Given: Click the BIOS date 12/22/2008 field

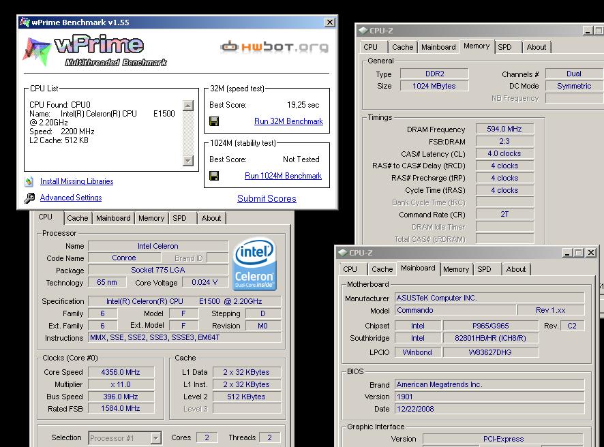Looking at the screenshot, I should (489, 409).
